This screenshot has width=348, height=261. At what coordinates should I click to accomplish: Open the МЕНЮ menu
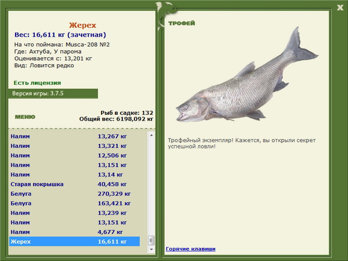[x=25, y=117]
